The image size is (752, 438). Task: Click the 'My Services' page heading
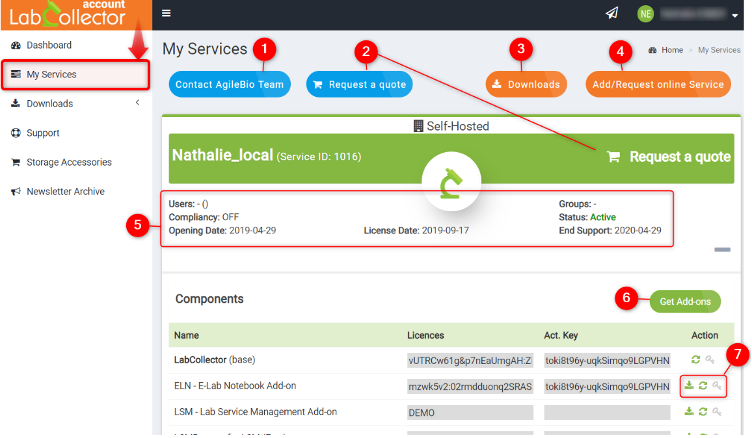click(205, 49)
